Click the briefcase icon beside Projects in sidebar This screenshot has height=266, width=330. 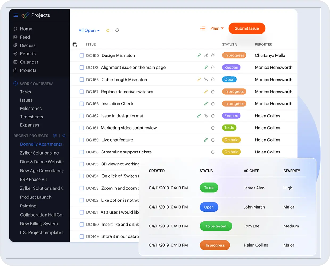coord(15,70)
